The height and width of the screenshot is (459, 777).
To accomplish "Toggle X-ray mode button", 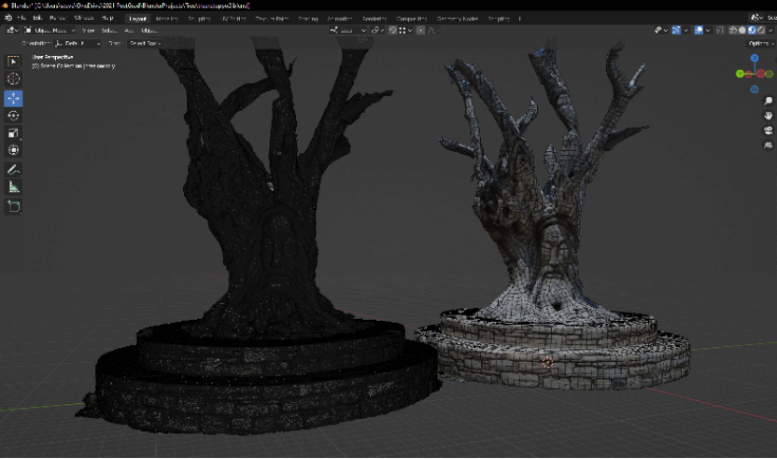I will point(720,30).
